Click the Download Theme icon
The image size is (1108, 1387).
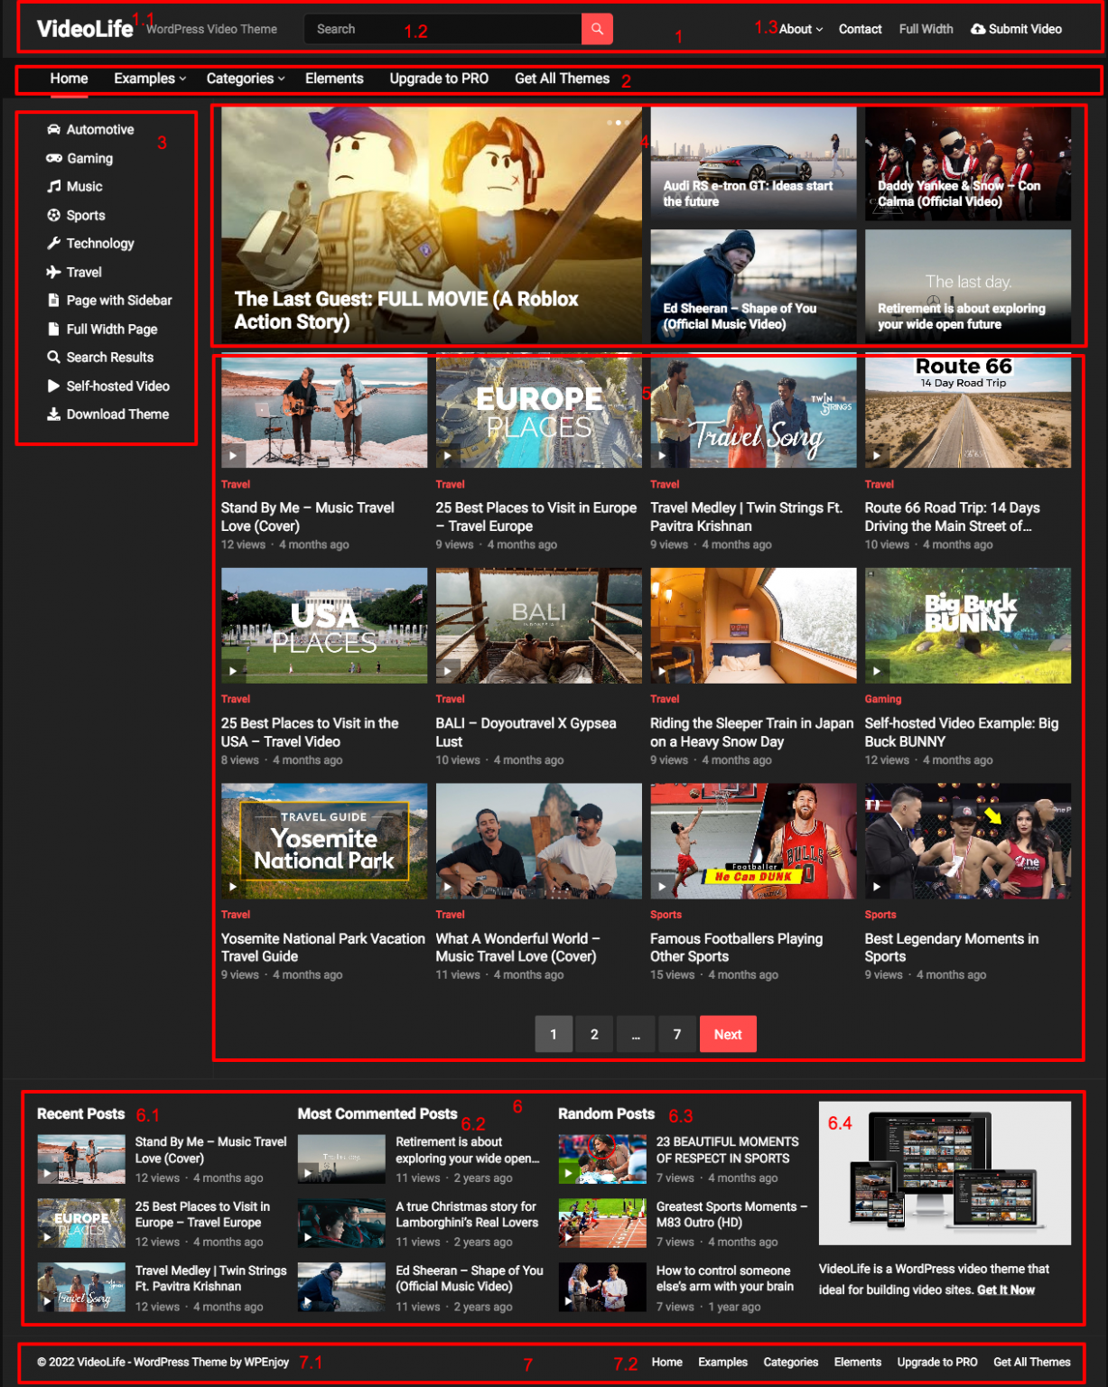pyautogui.click(x=54, y=414)
